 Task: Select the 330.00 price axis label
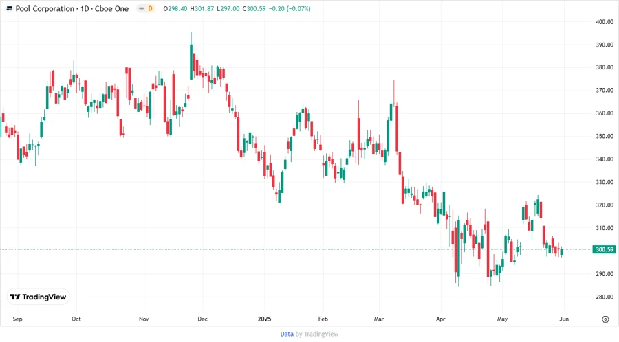(x=605, y=183)
